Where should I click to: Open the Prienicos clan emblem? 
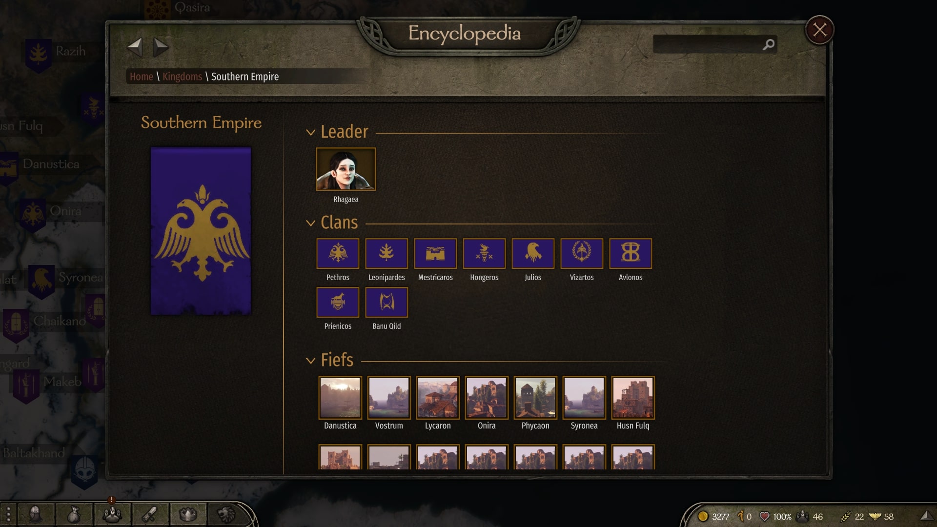338,302
